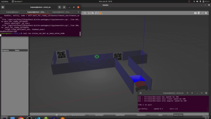211x119 pixels.
Task: Switch to first luqman@omen terminal tab
Action: pyautogui.click(x=13, y=12)
